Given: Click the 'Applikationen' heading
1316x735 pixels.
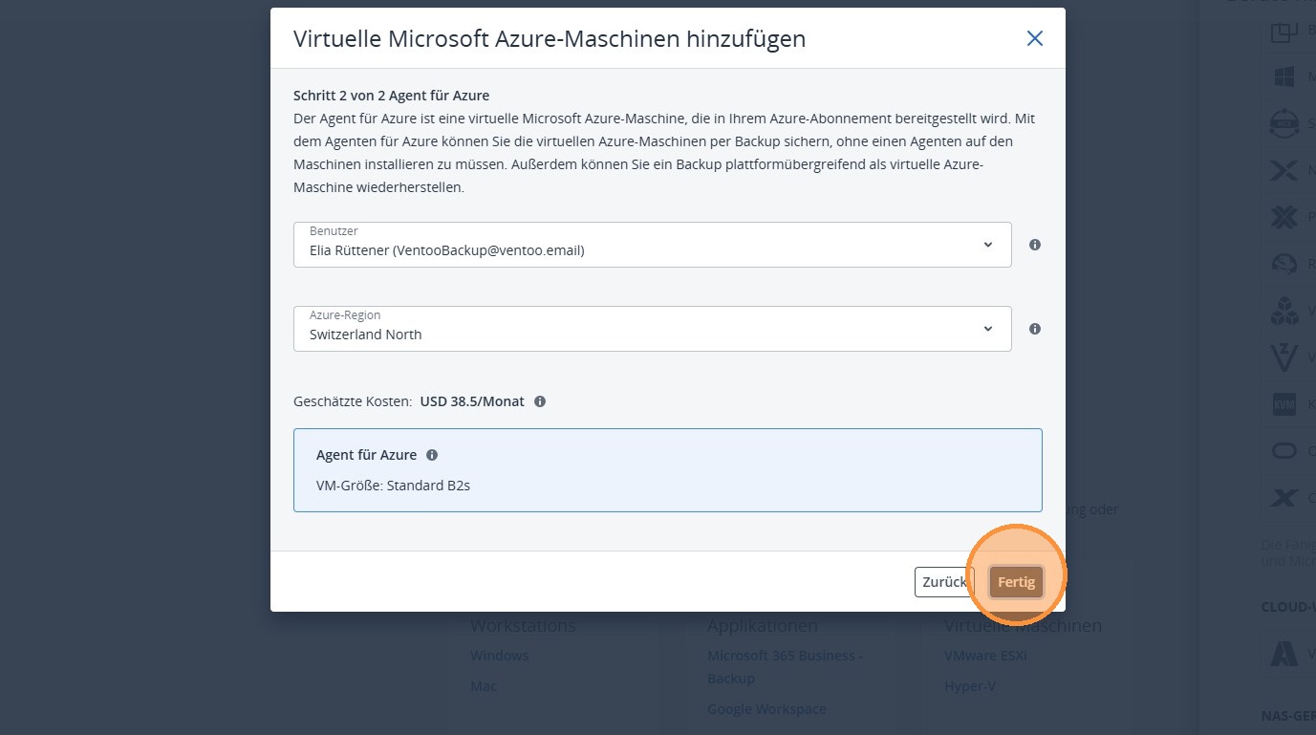Looking at the screenshot, I should (x=762, y=626).
